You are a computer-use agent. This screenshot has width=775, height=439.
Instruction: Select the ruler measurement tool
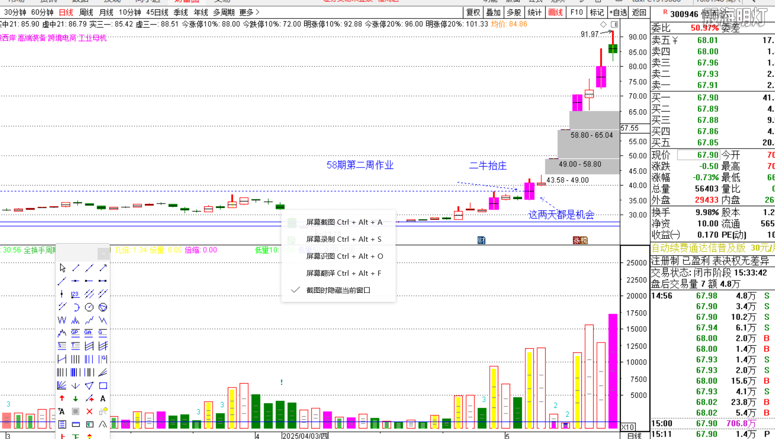click(75, 424)
